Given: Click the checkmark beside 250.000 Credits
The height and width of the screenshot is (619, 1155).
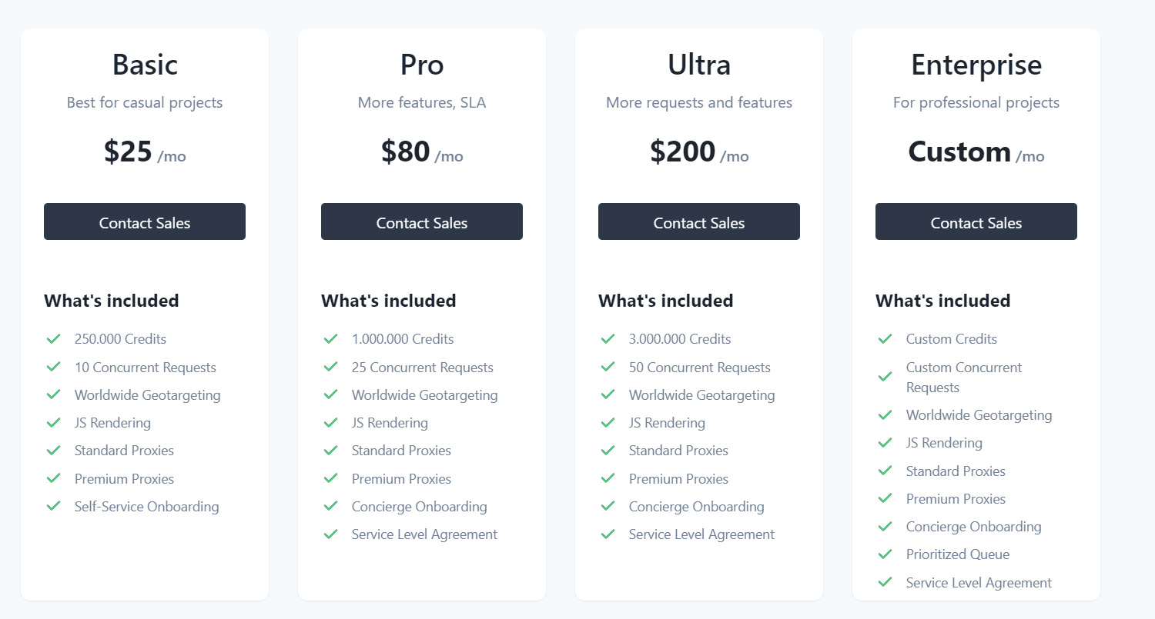Looking at the screenshot, I should pos(54,338).
